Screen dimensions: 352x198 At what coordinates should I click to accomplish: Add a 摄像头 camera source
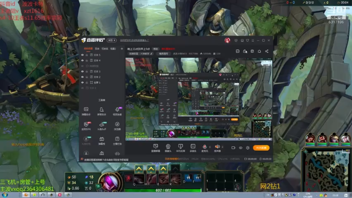tap(168, 148)
